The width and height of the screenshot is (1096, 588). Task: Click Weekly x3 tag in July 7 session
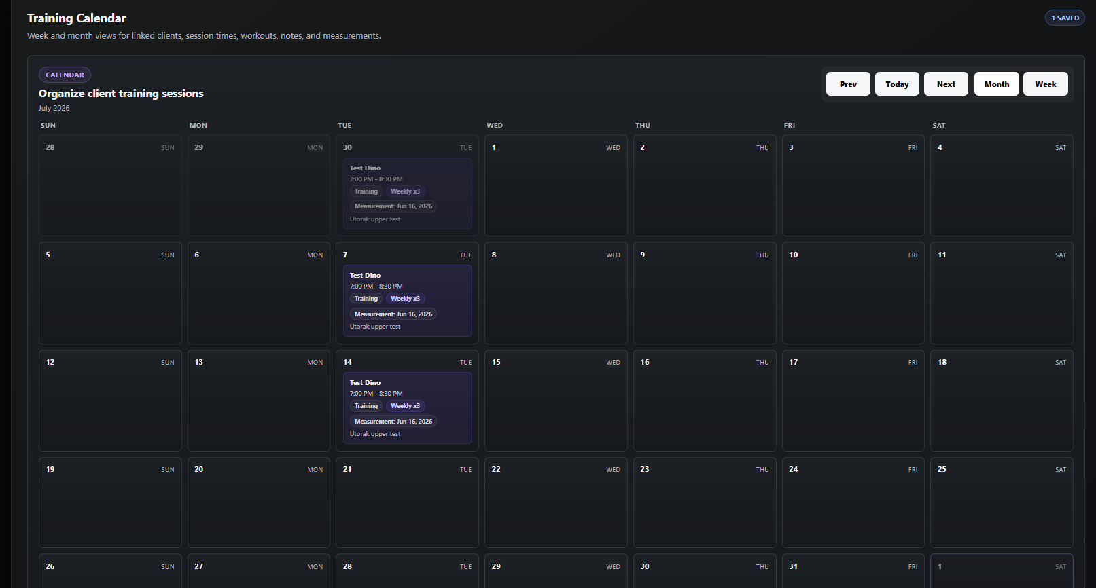pos(406,299)
